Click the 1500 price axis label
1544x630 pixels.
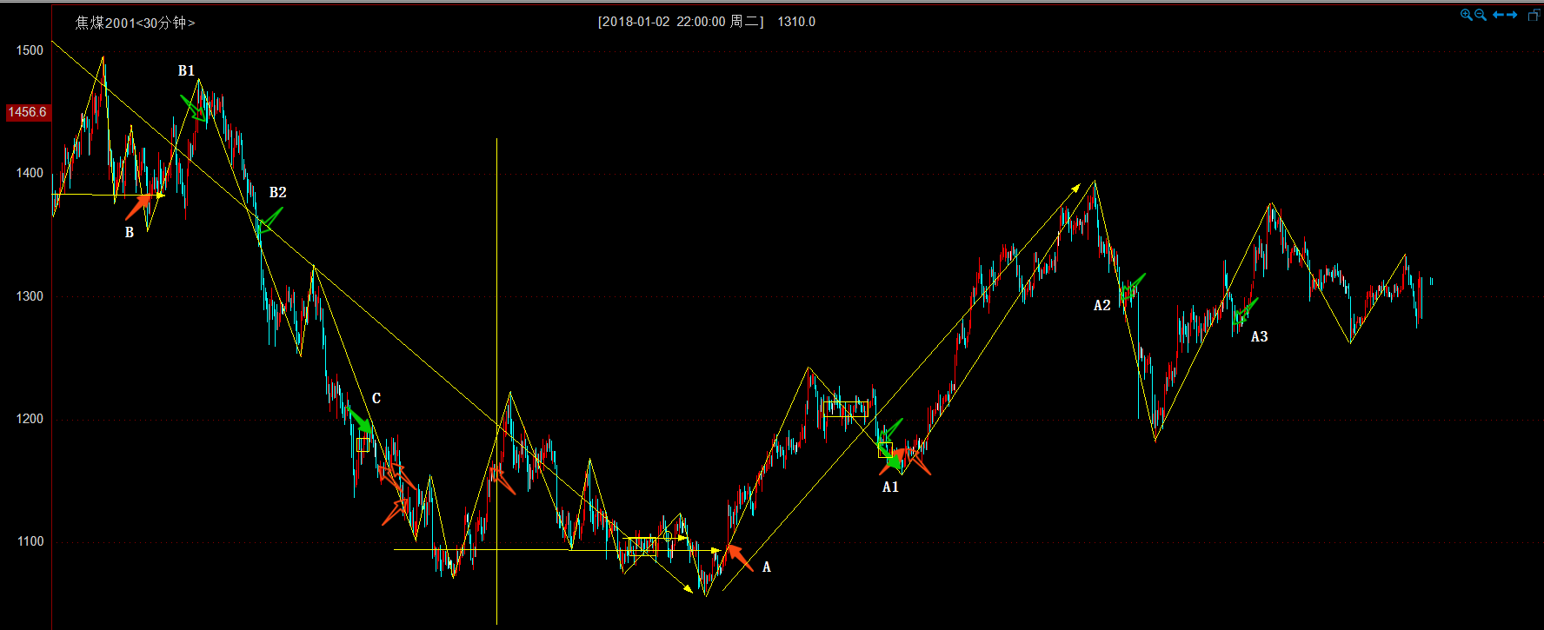[x=30, y=50]
